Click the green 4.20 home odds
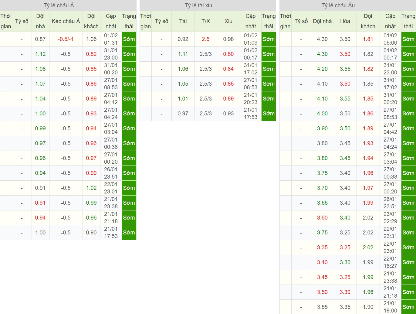The image size is (416, 314). click(322, 69)
